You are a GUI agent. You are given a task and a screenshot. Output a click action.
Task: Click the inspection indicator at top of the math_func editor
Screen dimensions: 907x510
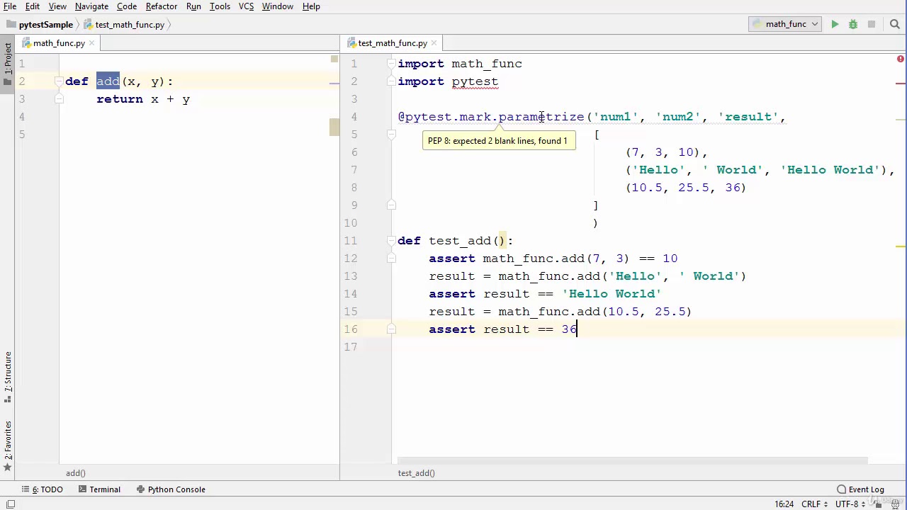pyautogui.click(x=334, y=59)
